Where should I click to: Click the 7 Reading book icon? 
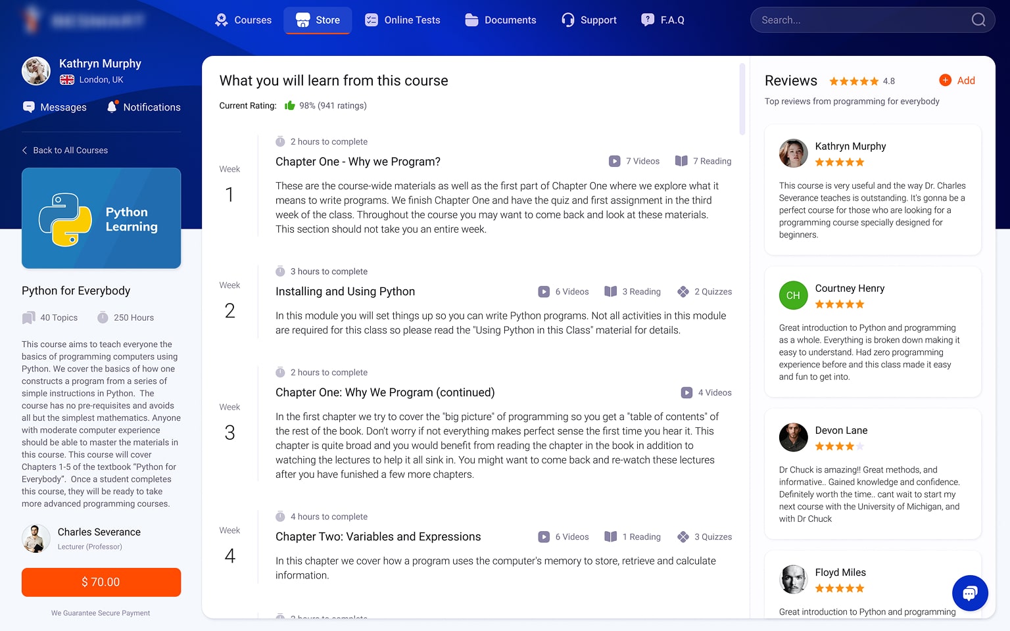click(681, 161)
